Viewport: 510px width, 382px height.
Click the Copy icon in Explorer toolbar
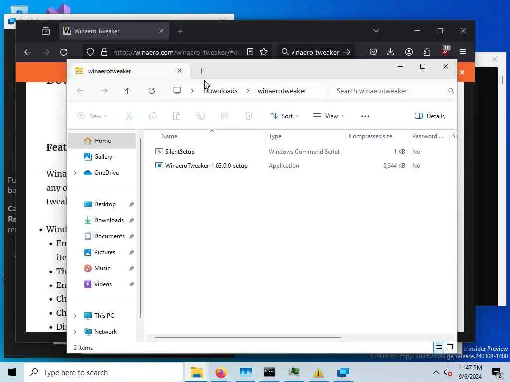tap(152, 116)
